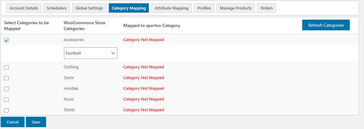The width and height of the screenshot is (364, 129).
Task: Open the Football category dropdown
Action: coord(91,53)
